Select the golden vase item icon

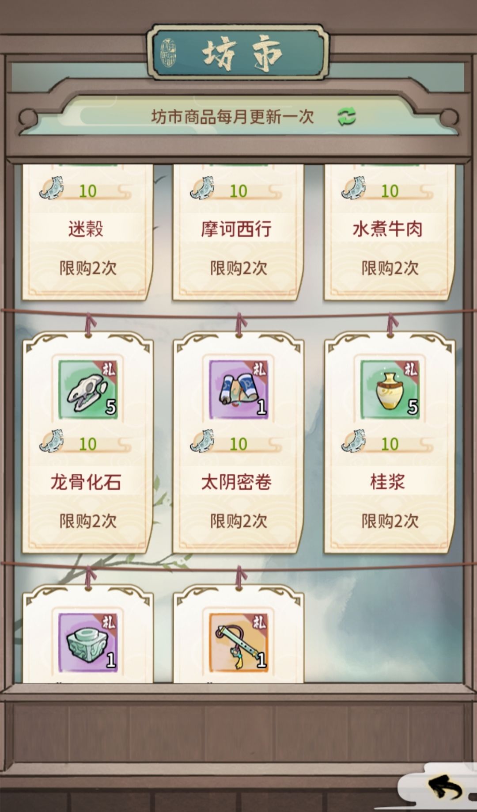click(390, 389)
